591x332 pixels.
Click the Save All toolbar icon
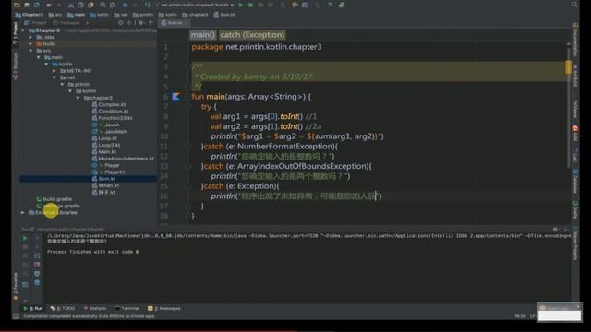(x=27, y=5)
